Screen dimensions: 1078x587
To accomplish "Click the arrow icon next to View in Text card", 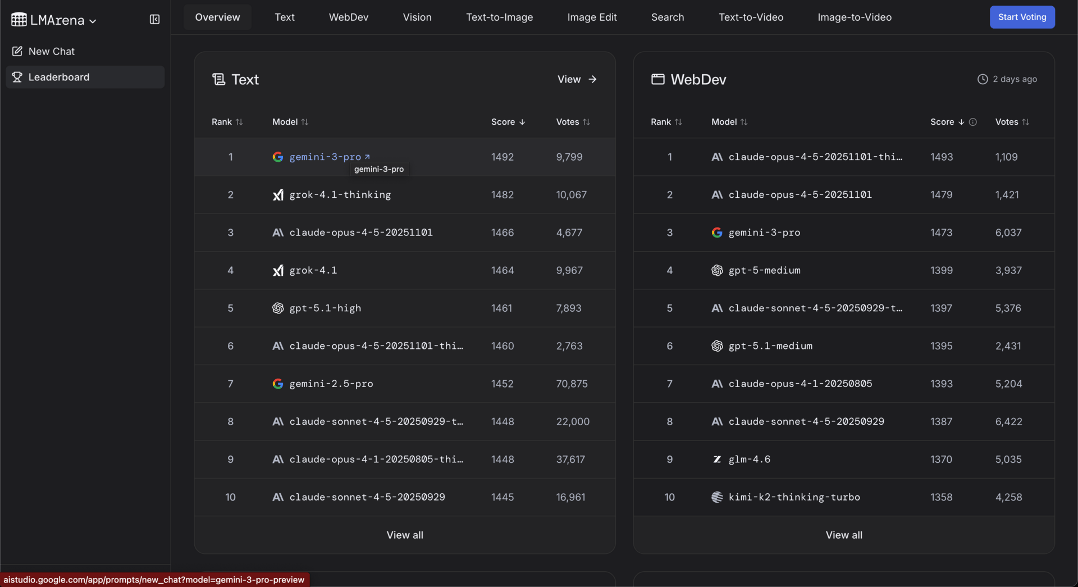I will [x=592, y=79].
